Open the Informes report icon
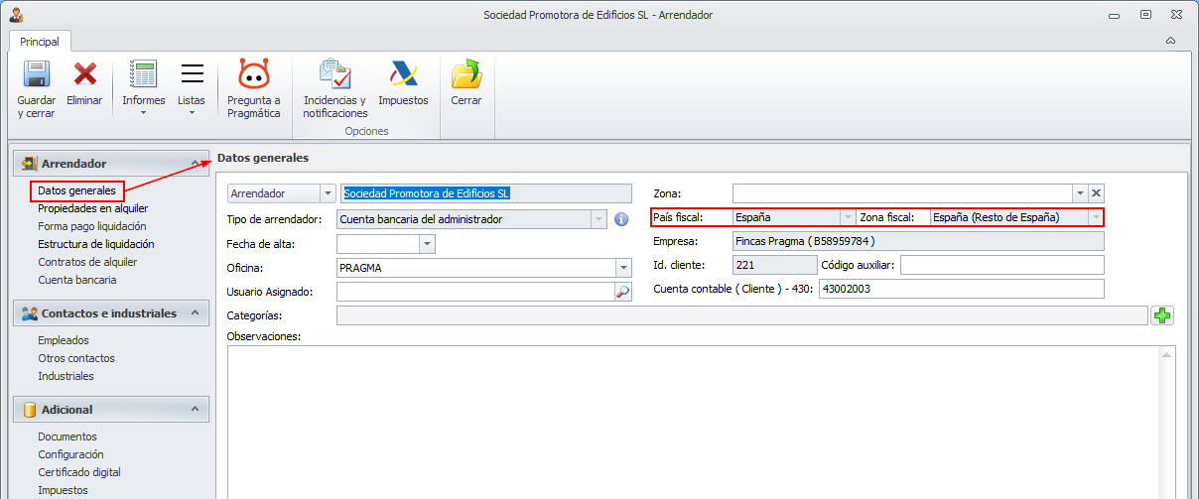This screenshot has height=499, width=1199. tap(143, 74)
